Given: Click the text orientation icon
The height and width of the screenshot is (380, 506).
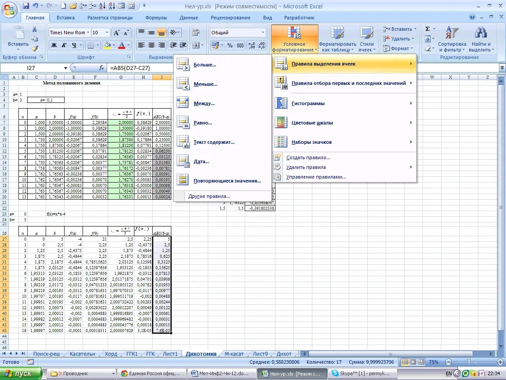Looking at the screenshot, I should [173, 33].
